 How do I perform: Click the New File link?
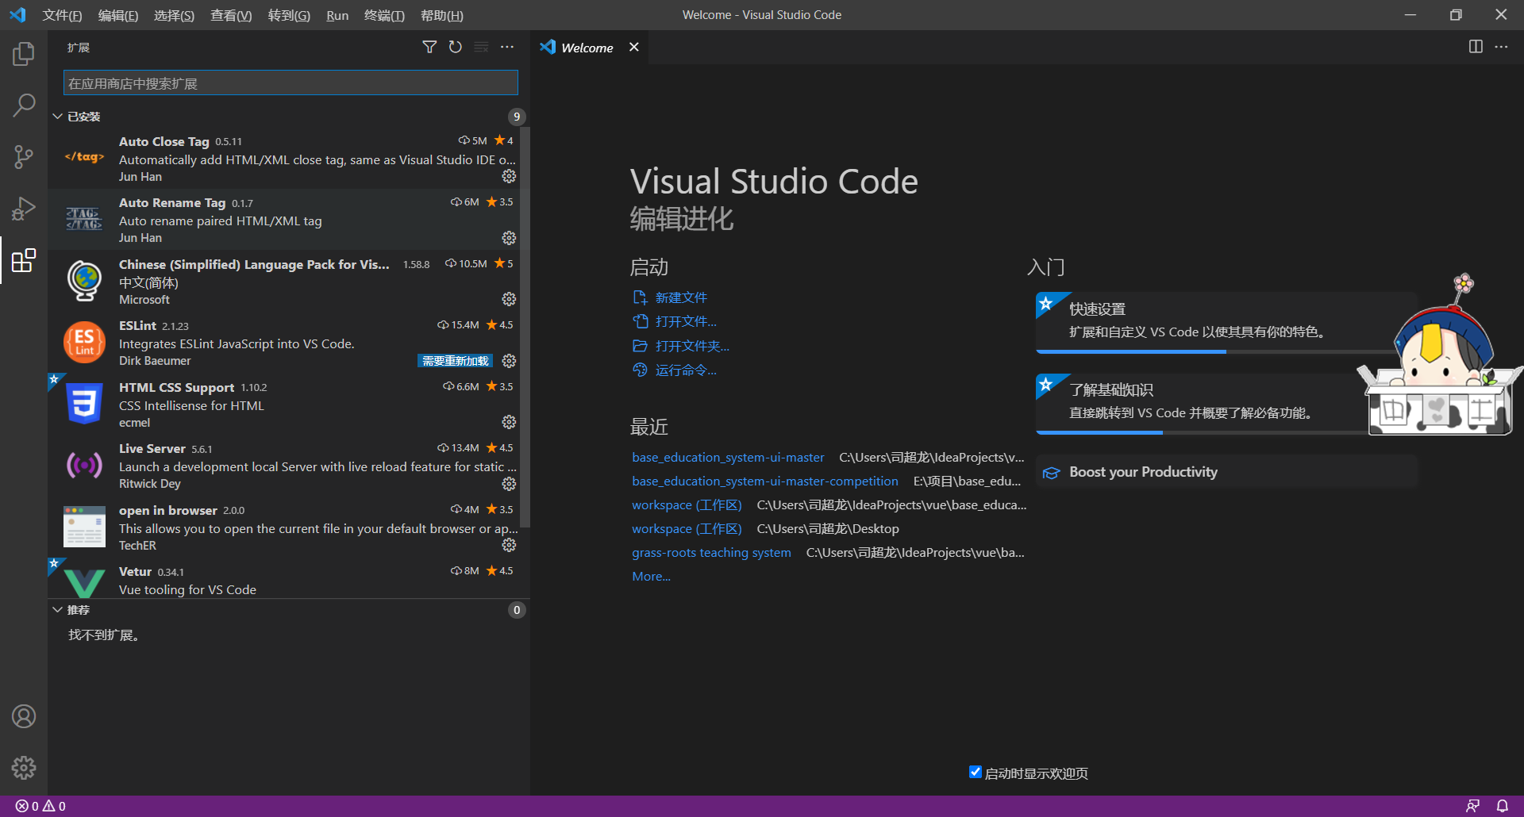point(681,297)
